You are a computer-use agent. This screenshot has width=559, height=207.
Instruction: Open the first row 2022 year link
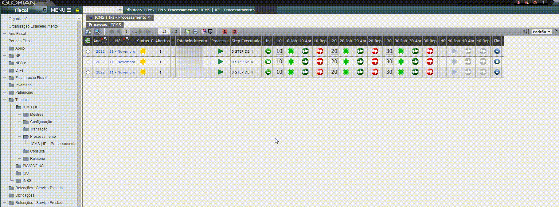point(100,51)
